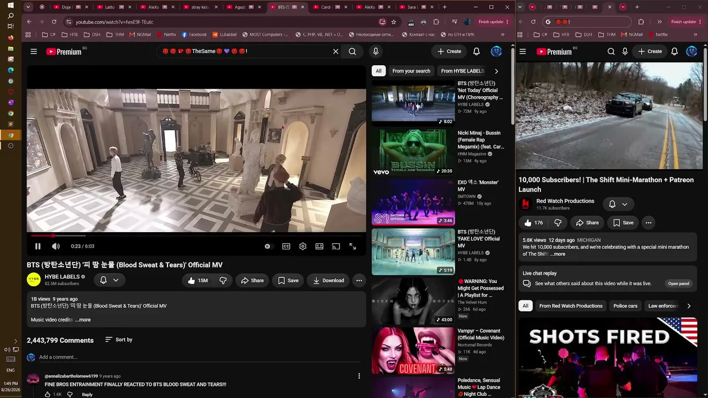Bookmark this page with the star icon
This screenshot has height=398, width=708.
[393, 22]
